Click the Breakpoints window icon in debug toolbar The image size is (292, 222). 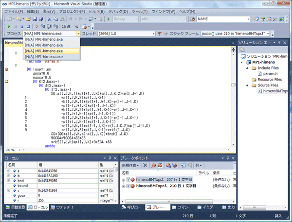pos(84,27)
